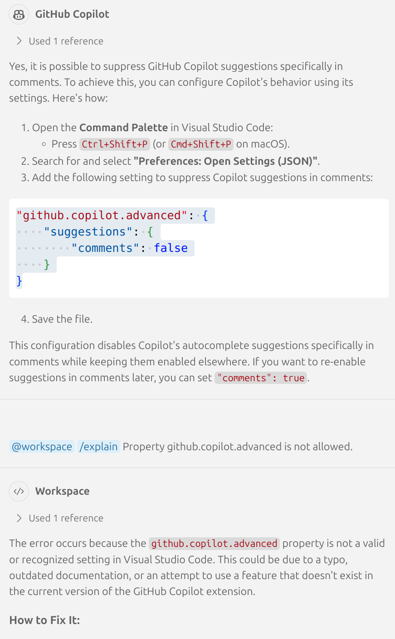Click the Cmd+Shift+P inline code
This screenshot has height=639, width=395.
(x=201, y=144)
